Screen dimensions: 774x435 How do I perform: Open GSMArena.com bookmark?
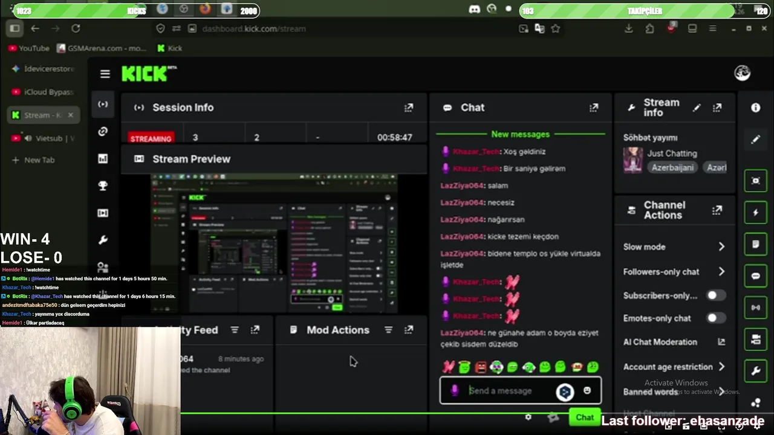click(x=102, y=48)
